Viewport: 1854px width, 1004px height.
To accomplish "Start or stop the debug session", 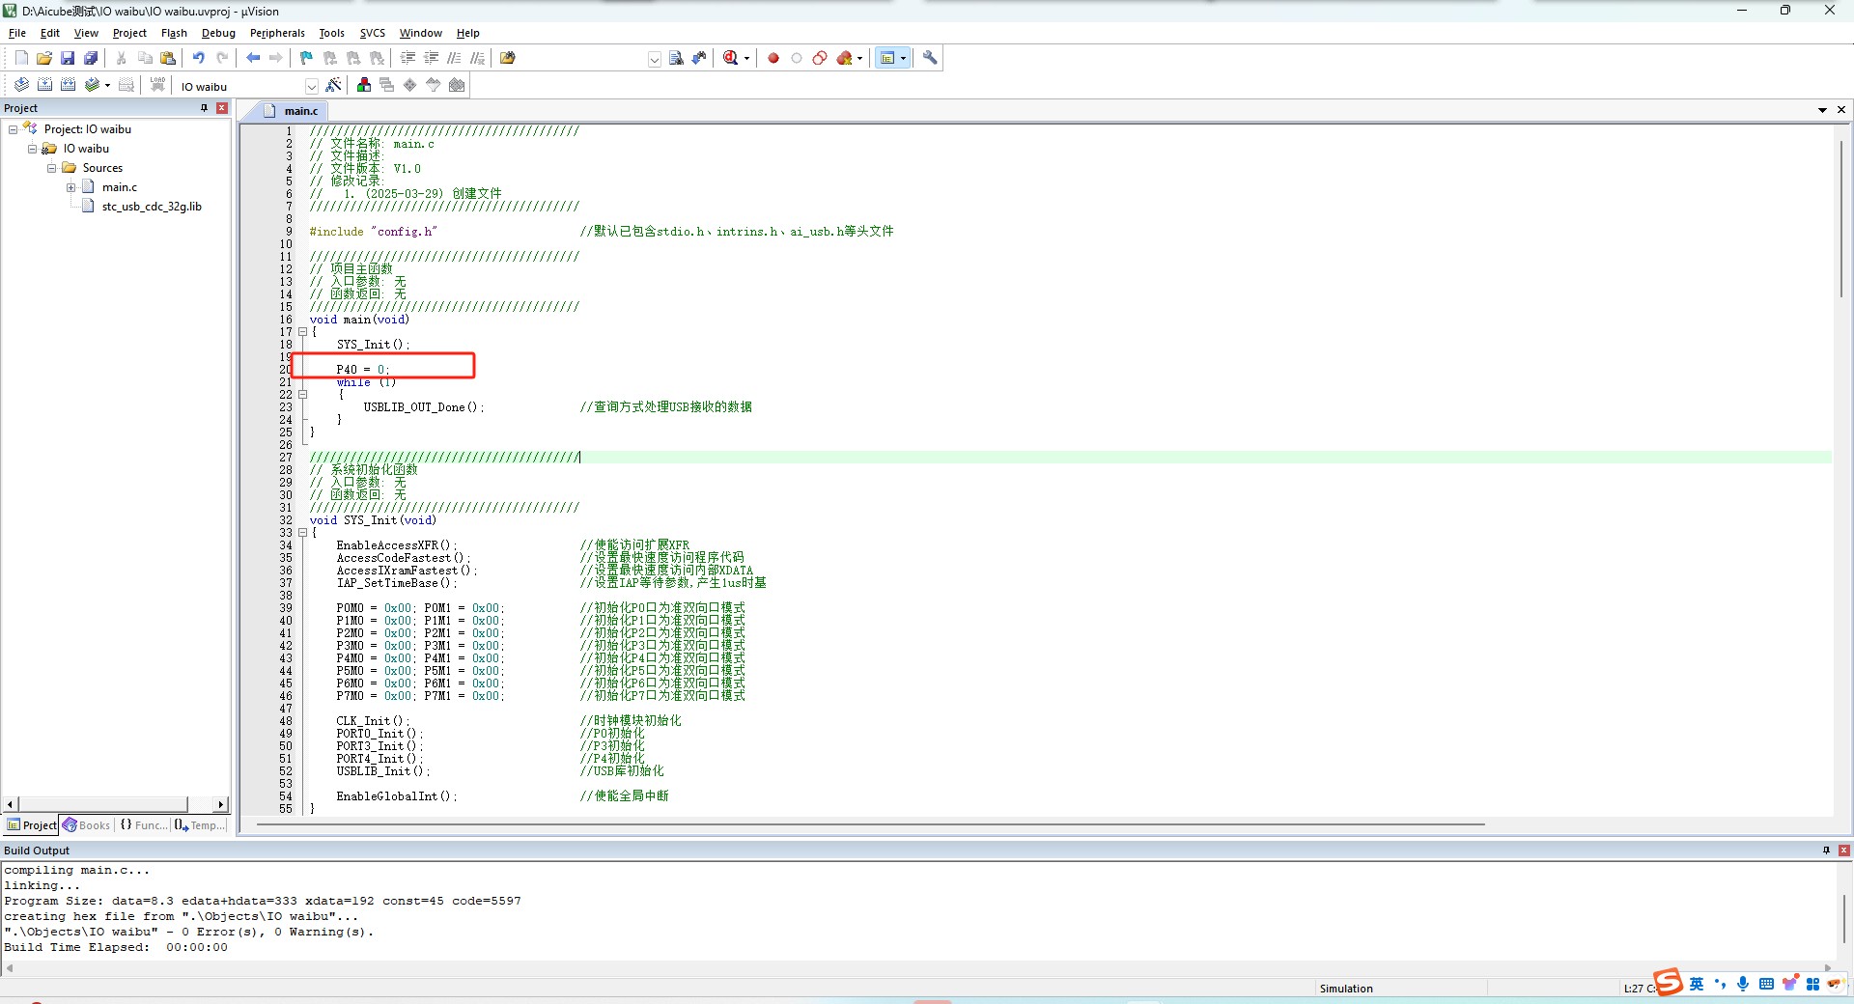I will 731,58.
